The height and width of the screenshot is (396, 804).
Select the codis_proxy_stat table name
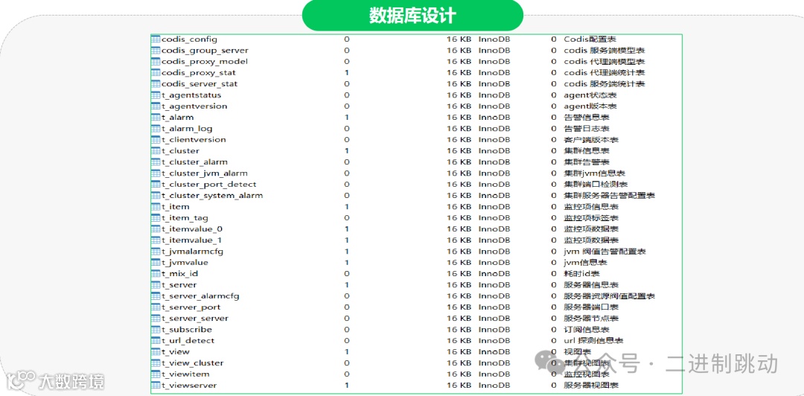point(199,73)
